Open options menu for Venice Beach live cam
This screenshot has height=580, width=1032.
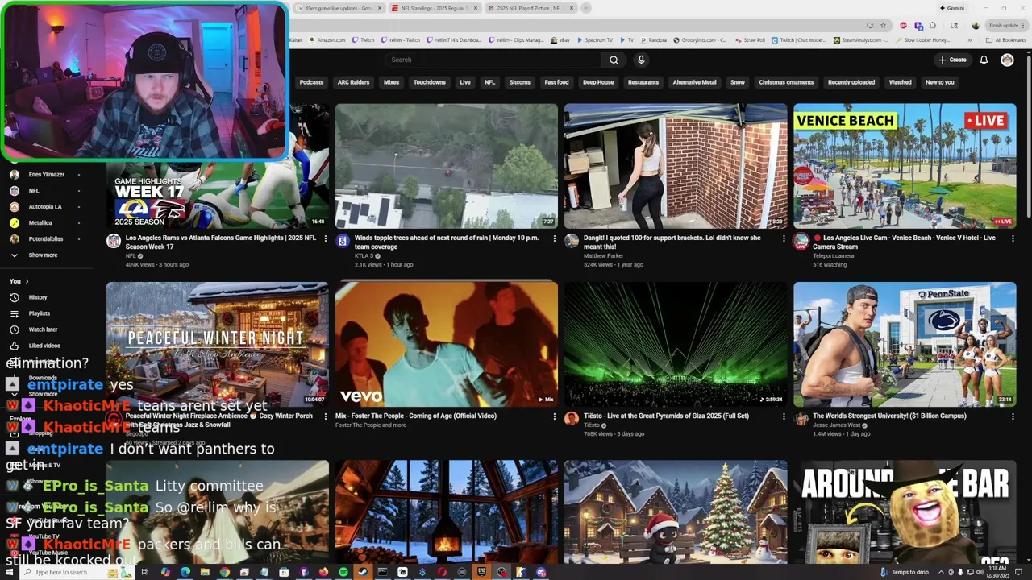(x=1013, y=238)
